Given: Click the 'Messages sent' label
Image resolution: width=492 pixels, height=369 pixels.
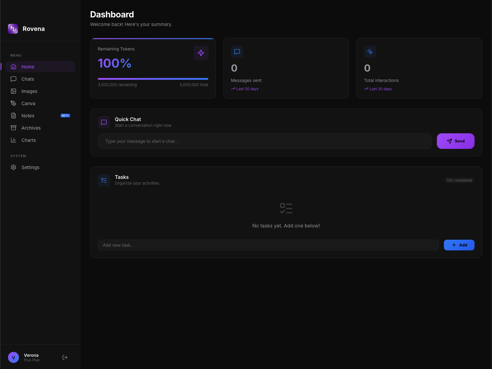Looking at the screenshot, I should pyautogui.click(x=246, y=80).
